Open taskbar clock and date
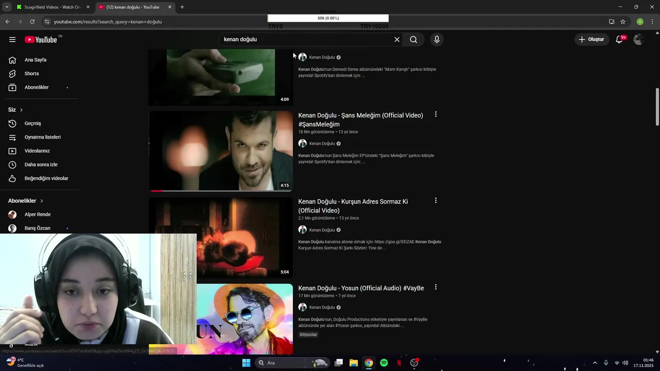The width and height of the screenshot is (660, 371). tap(643, 363)
